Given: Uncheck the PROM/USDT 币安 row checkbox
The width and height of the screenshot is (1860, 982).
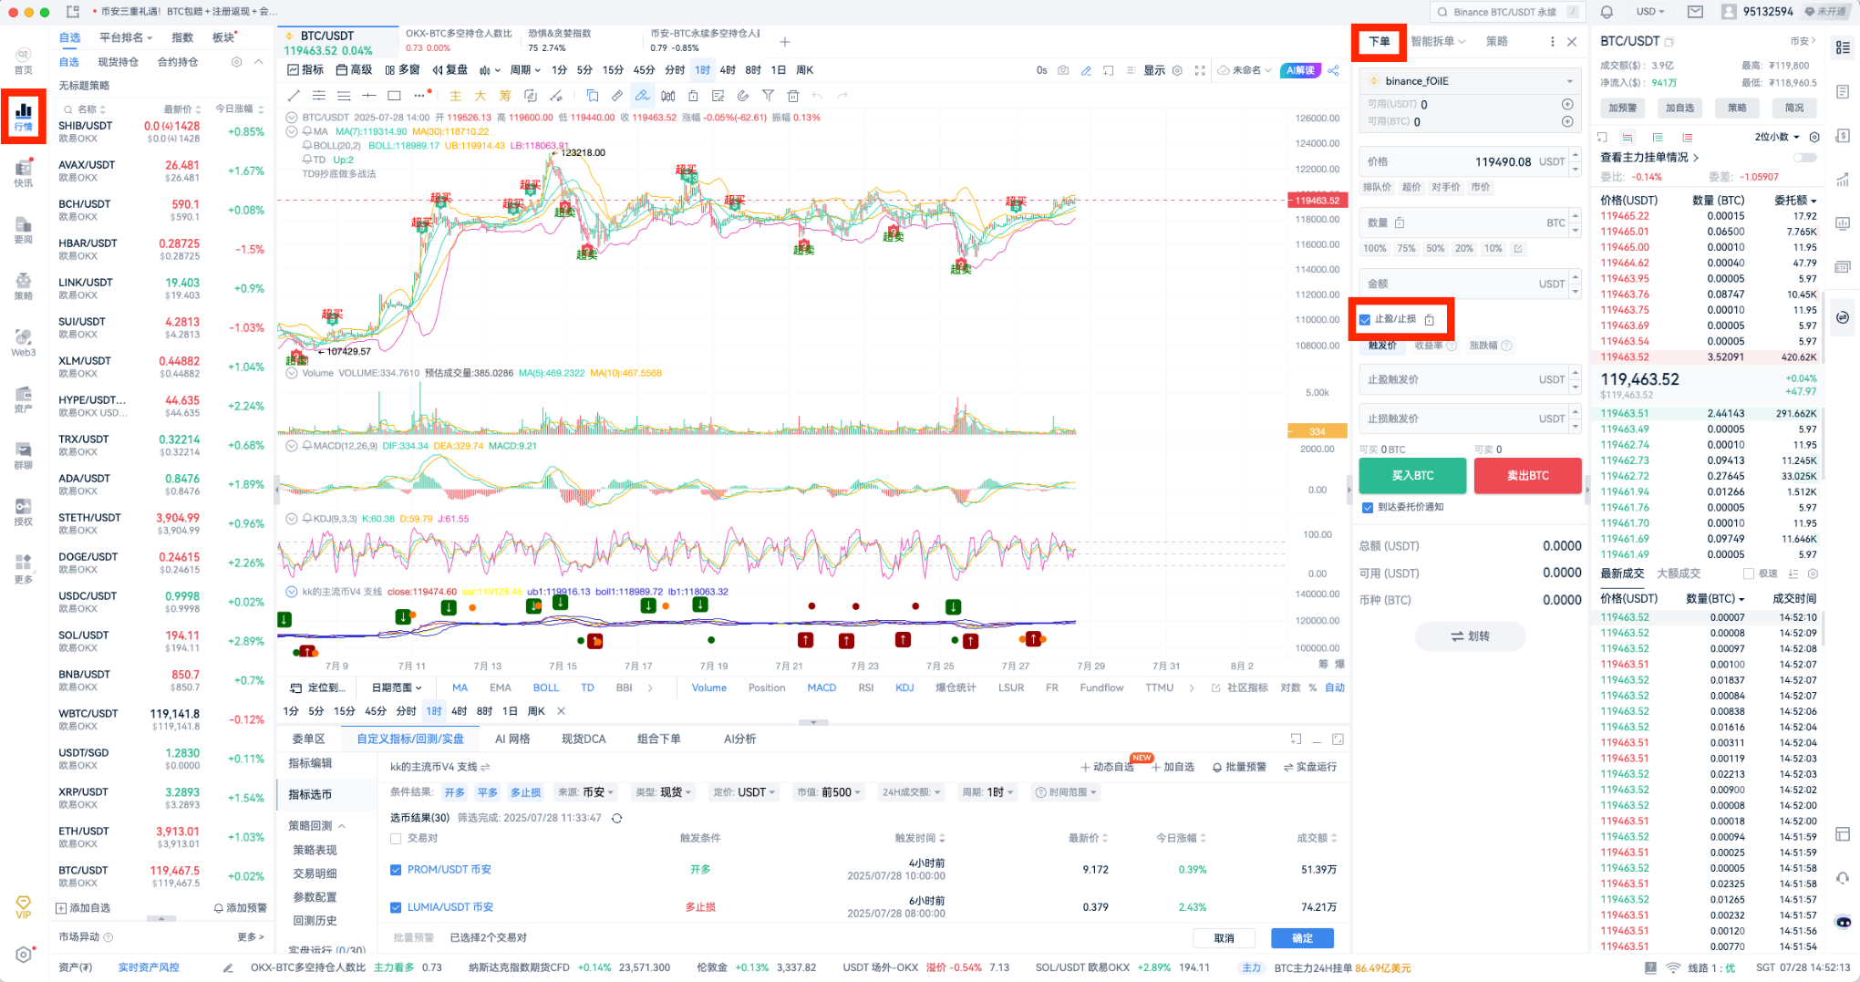Looking at the screenshot, I should [x=396, y=870].
